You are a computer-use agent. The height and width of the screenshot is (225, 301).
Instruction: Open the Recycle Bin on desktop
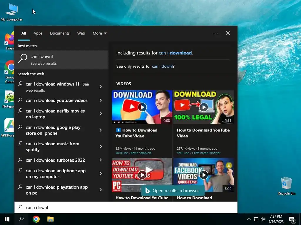click(x=286, y=186)
